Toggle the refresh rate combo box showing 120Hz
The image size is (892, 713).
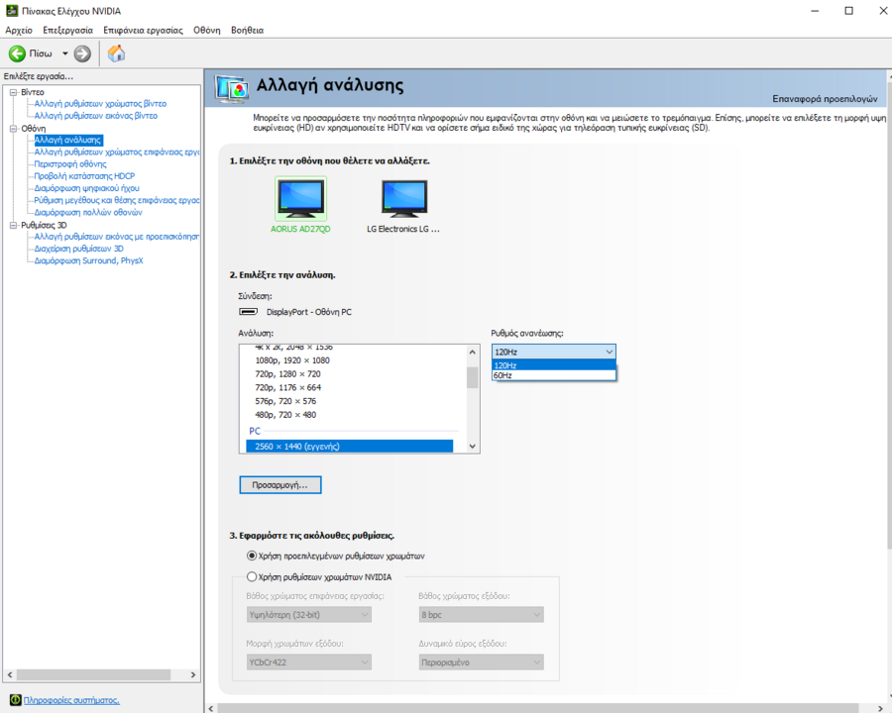pyautogui.click(x=553, y=352)
